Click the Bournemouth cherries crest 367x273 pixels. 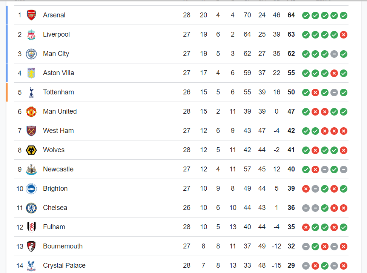pos(31,246)
